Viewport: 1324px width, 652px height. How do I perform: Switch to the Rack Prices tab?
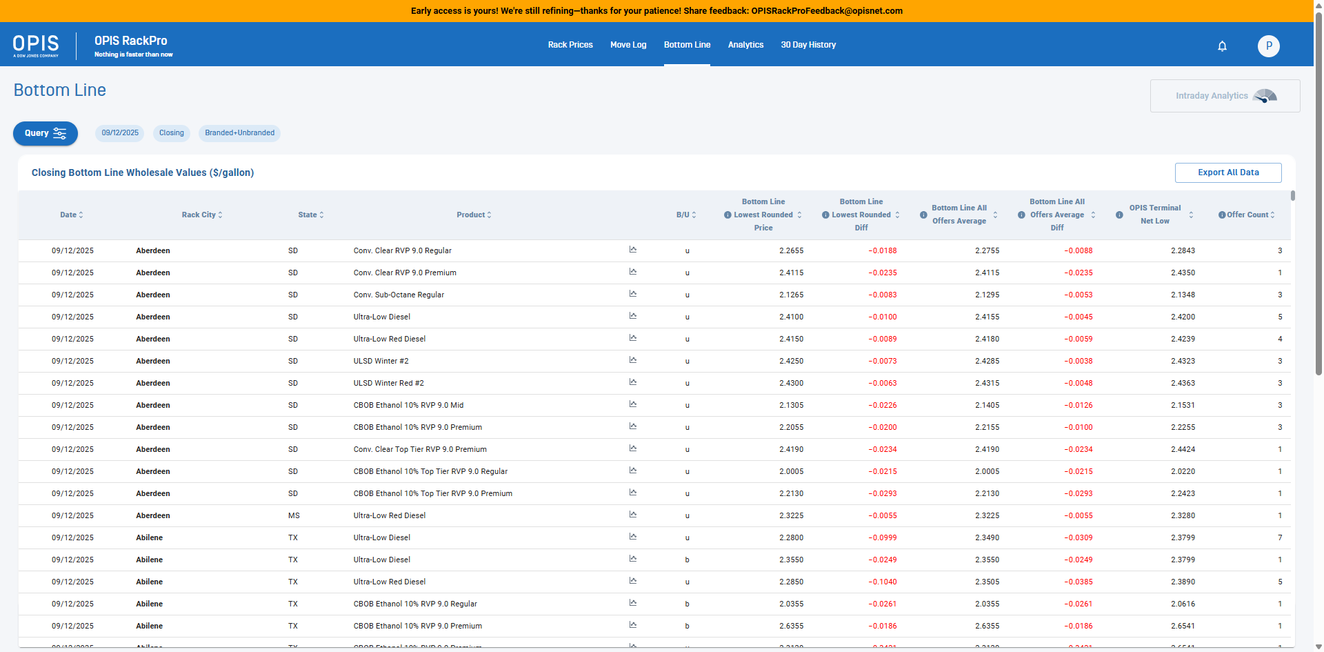pyautogui.click(x=570, y=45)
